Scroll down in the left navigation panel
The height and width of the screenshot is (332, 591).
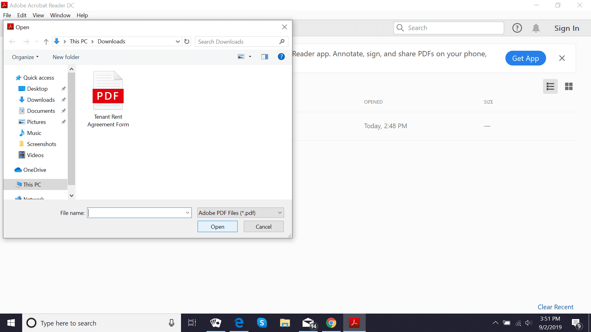coord(72,196)
